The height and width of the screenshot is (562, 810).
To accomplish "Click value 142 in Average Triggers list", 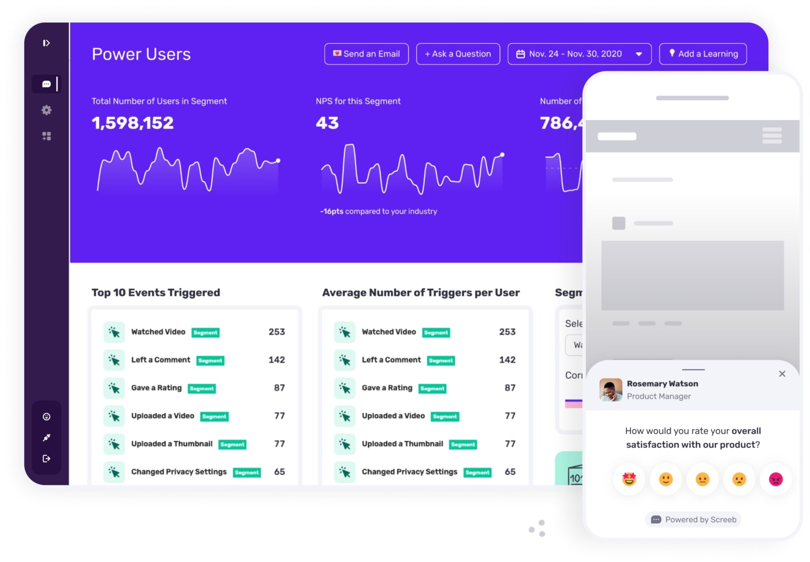I will coord(507,360).
